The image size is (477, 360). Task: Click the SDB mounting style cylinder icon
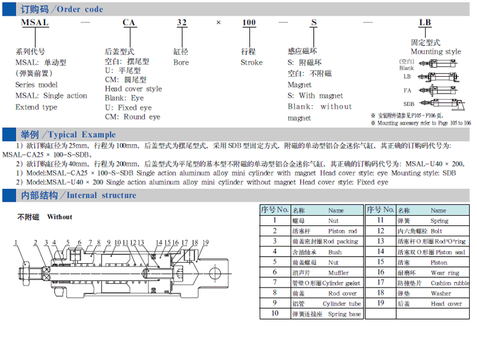point(443,104)
